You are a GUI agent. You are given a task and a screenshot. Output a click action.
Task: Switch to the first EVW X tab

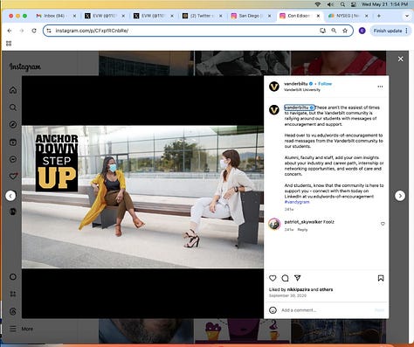103,16
